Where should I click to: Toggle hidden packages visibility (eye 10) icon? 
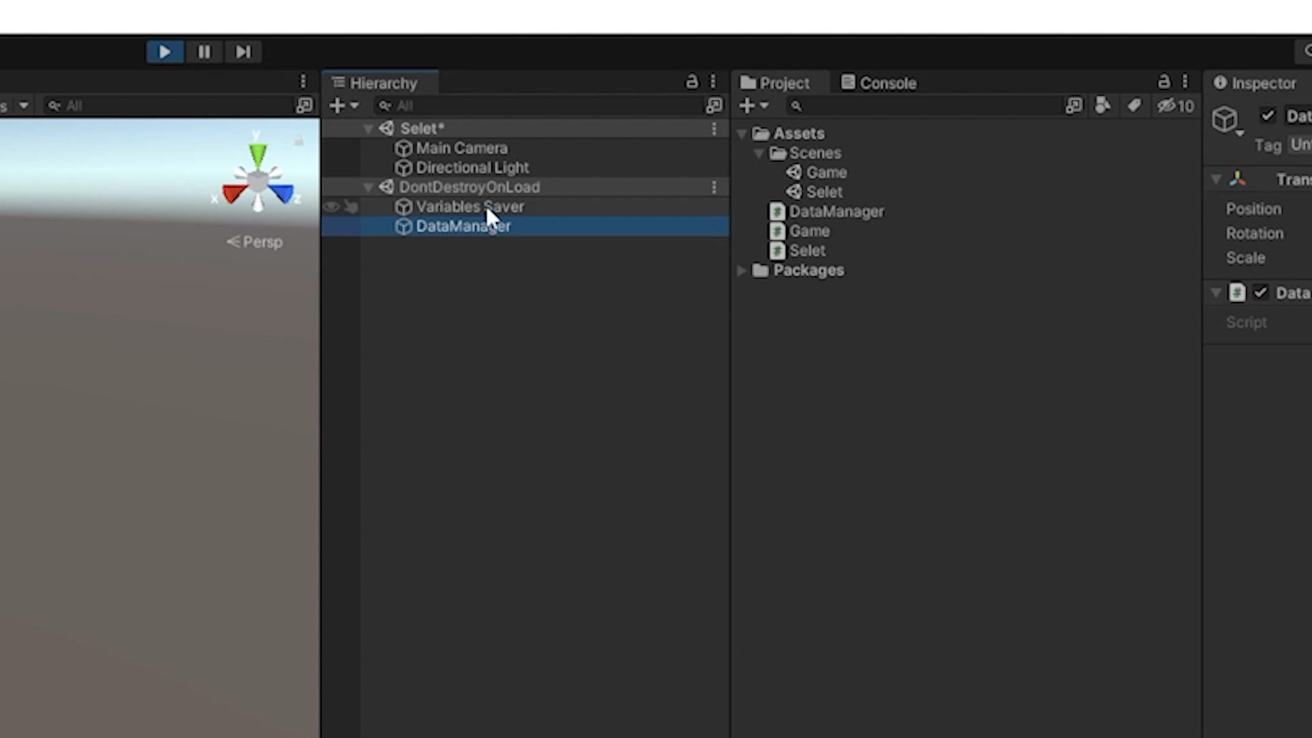1175,106
